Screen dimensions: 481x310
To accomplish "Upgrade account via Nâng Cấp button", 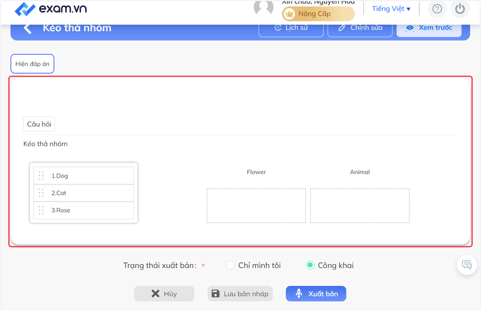I will tap(318, 14).
